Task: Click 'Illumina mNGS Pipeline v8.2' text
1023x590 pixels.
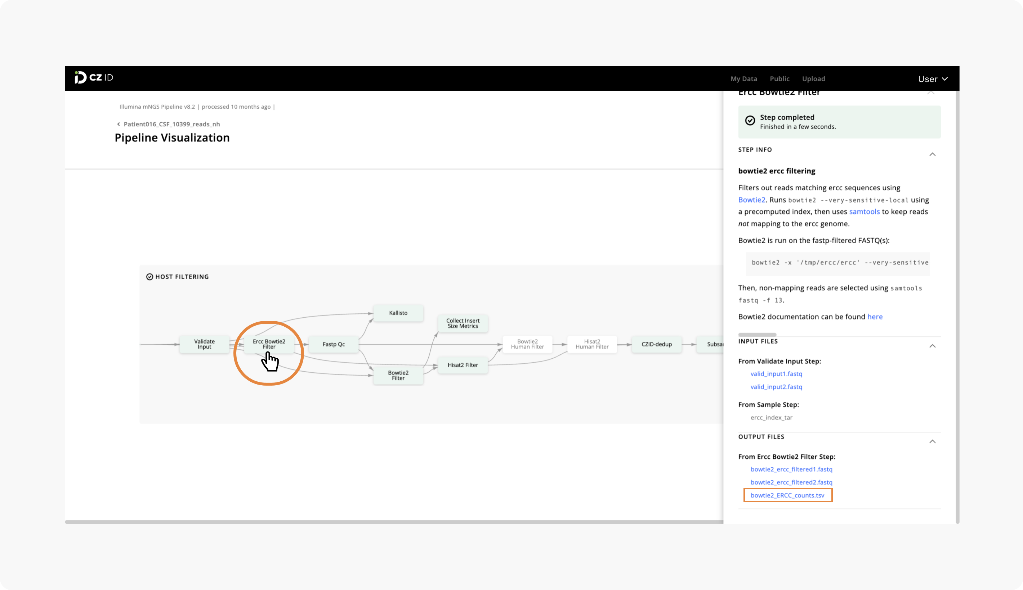Action: point(157,106)
